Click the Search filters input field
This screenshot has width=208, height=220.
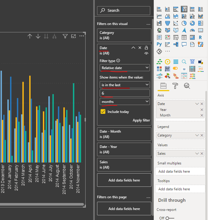(x=124, y=10)
